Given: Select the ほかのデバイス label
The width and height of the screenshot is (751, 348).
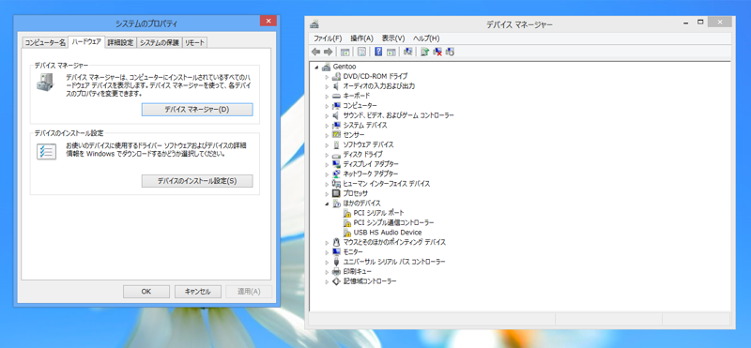Looking at the screenshot, I should coord(362,203).
